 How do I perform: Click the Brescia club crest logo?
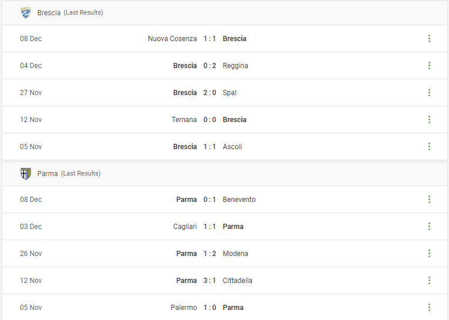click(26, 12)
